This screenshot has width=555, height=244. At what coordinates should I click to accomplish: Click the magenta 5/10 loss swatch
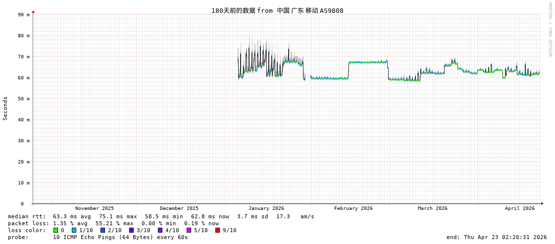[x=189, y=230]
